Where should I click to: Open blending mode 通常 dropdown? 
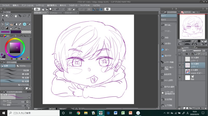point(185,51)
